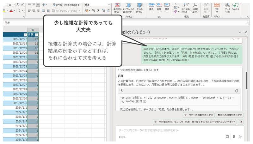Open the font size 11 dropdown
This screenshot has width=253, height=144.
(x=14, y=5)
